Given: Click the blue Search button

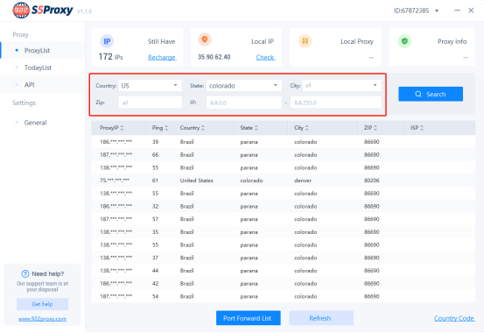Looking at the screenshot, I should pos(431,94).
